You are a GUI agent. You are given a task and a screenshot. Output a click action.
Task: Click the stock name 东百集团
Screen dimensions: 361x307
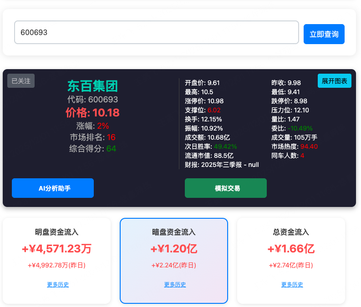[x=92, y=86]
